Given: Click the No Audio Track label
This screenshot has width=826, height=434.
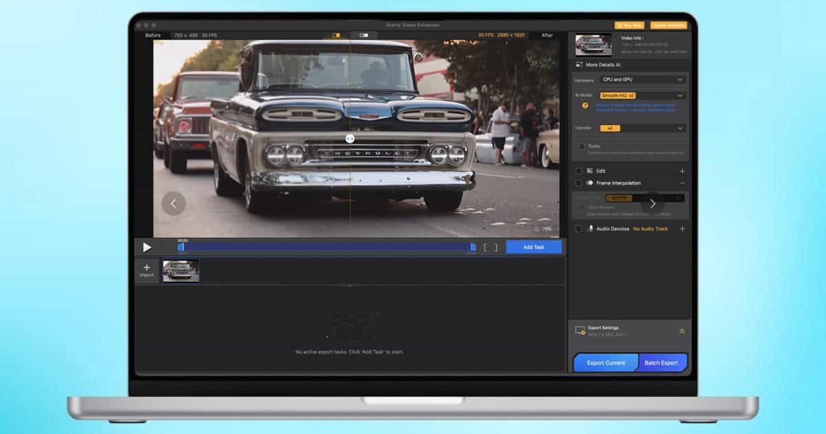Looking at the screenshot, I should pyautogui.click(x=650, y=229).
